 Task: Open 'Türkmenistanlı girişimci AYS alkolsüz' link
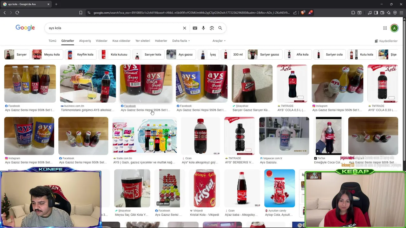coord(87,110)
